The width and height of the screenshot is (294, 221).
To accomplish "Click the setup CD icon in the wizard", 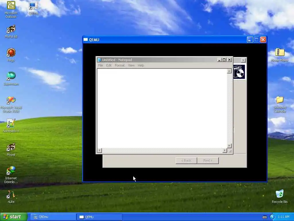I will [x=239, y=72].
